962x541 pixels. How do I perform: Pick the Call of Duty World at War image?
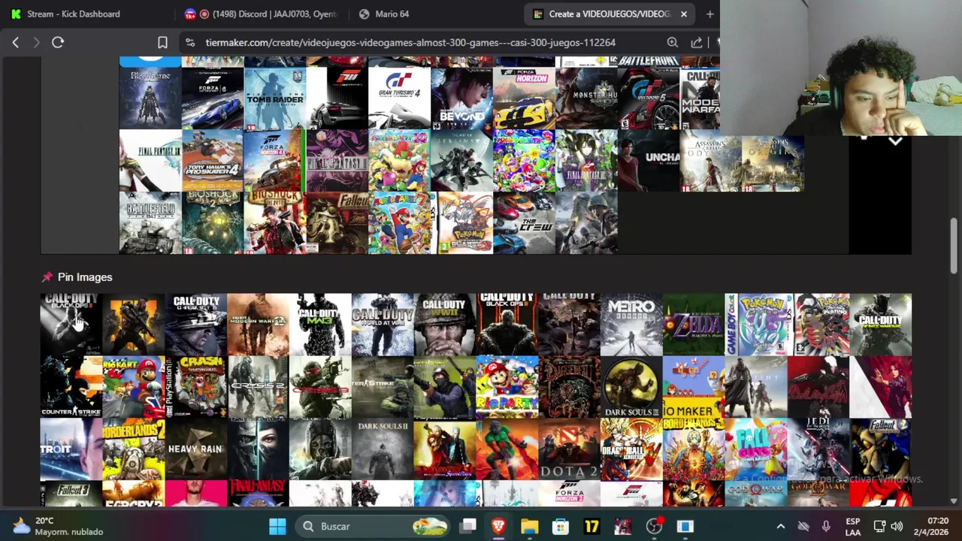coord(383,325)
